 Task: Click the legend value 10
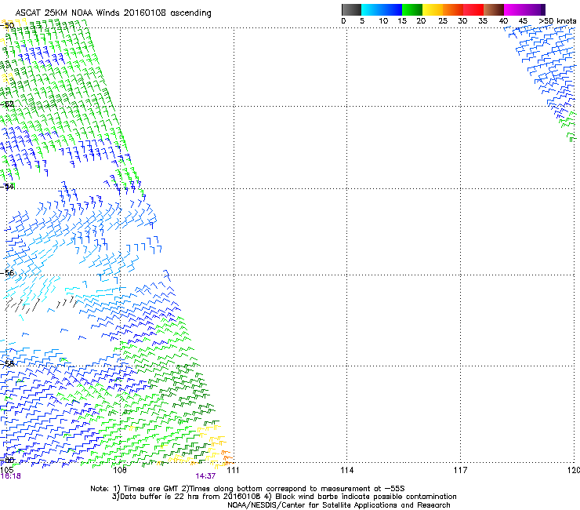click(x=383, y=21)
